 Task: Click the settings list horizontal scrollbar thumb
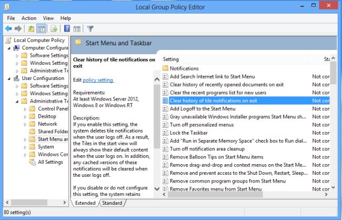click(x=215, y=195)
